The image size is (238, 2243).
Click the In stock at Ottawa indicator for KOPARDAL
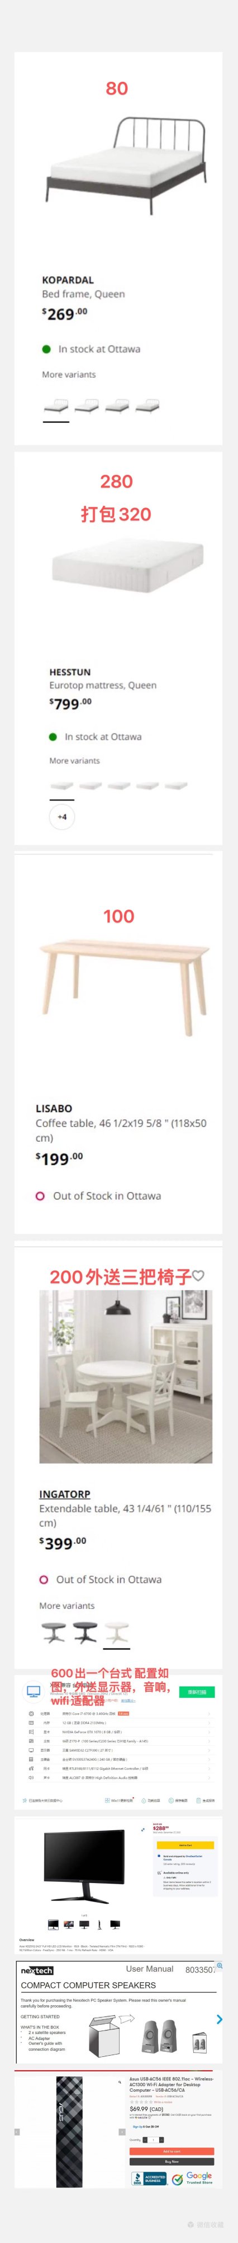(91, 349)
